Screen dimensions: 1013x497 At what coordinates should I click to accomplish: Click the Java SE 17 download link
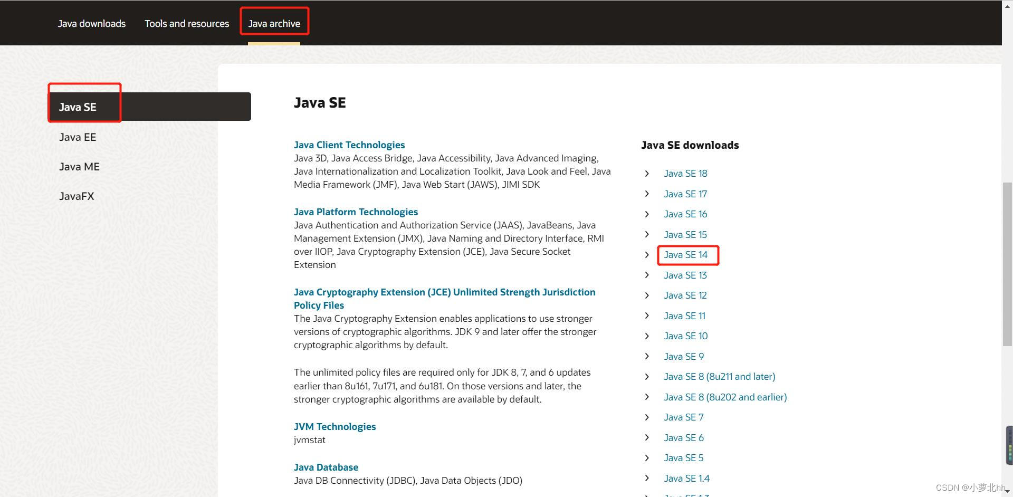click(x=685, y=194)
